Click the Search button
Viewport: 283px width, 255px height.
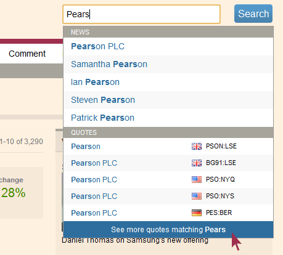253,14
